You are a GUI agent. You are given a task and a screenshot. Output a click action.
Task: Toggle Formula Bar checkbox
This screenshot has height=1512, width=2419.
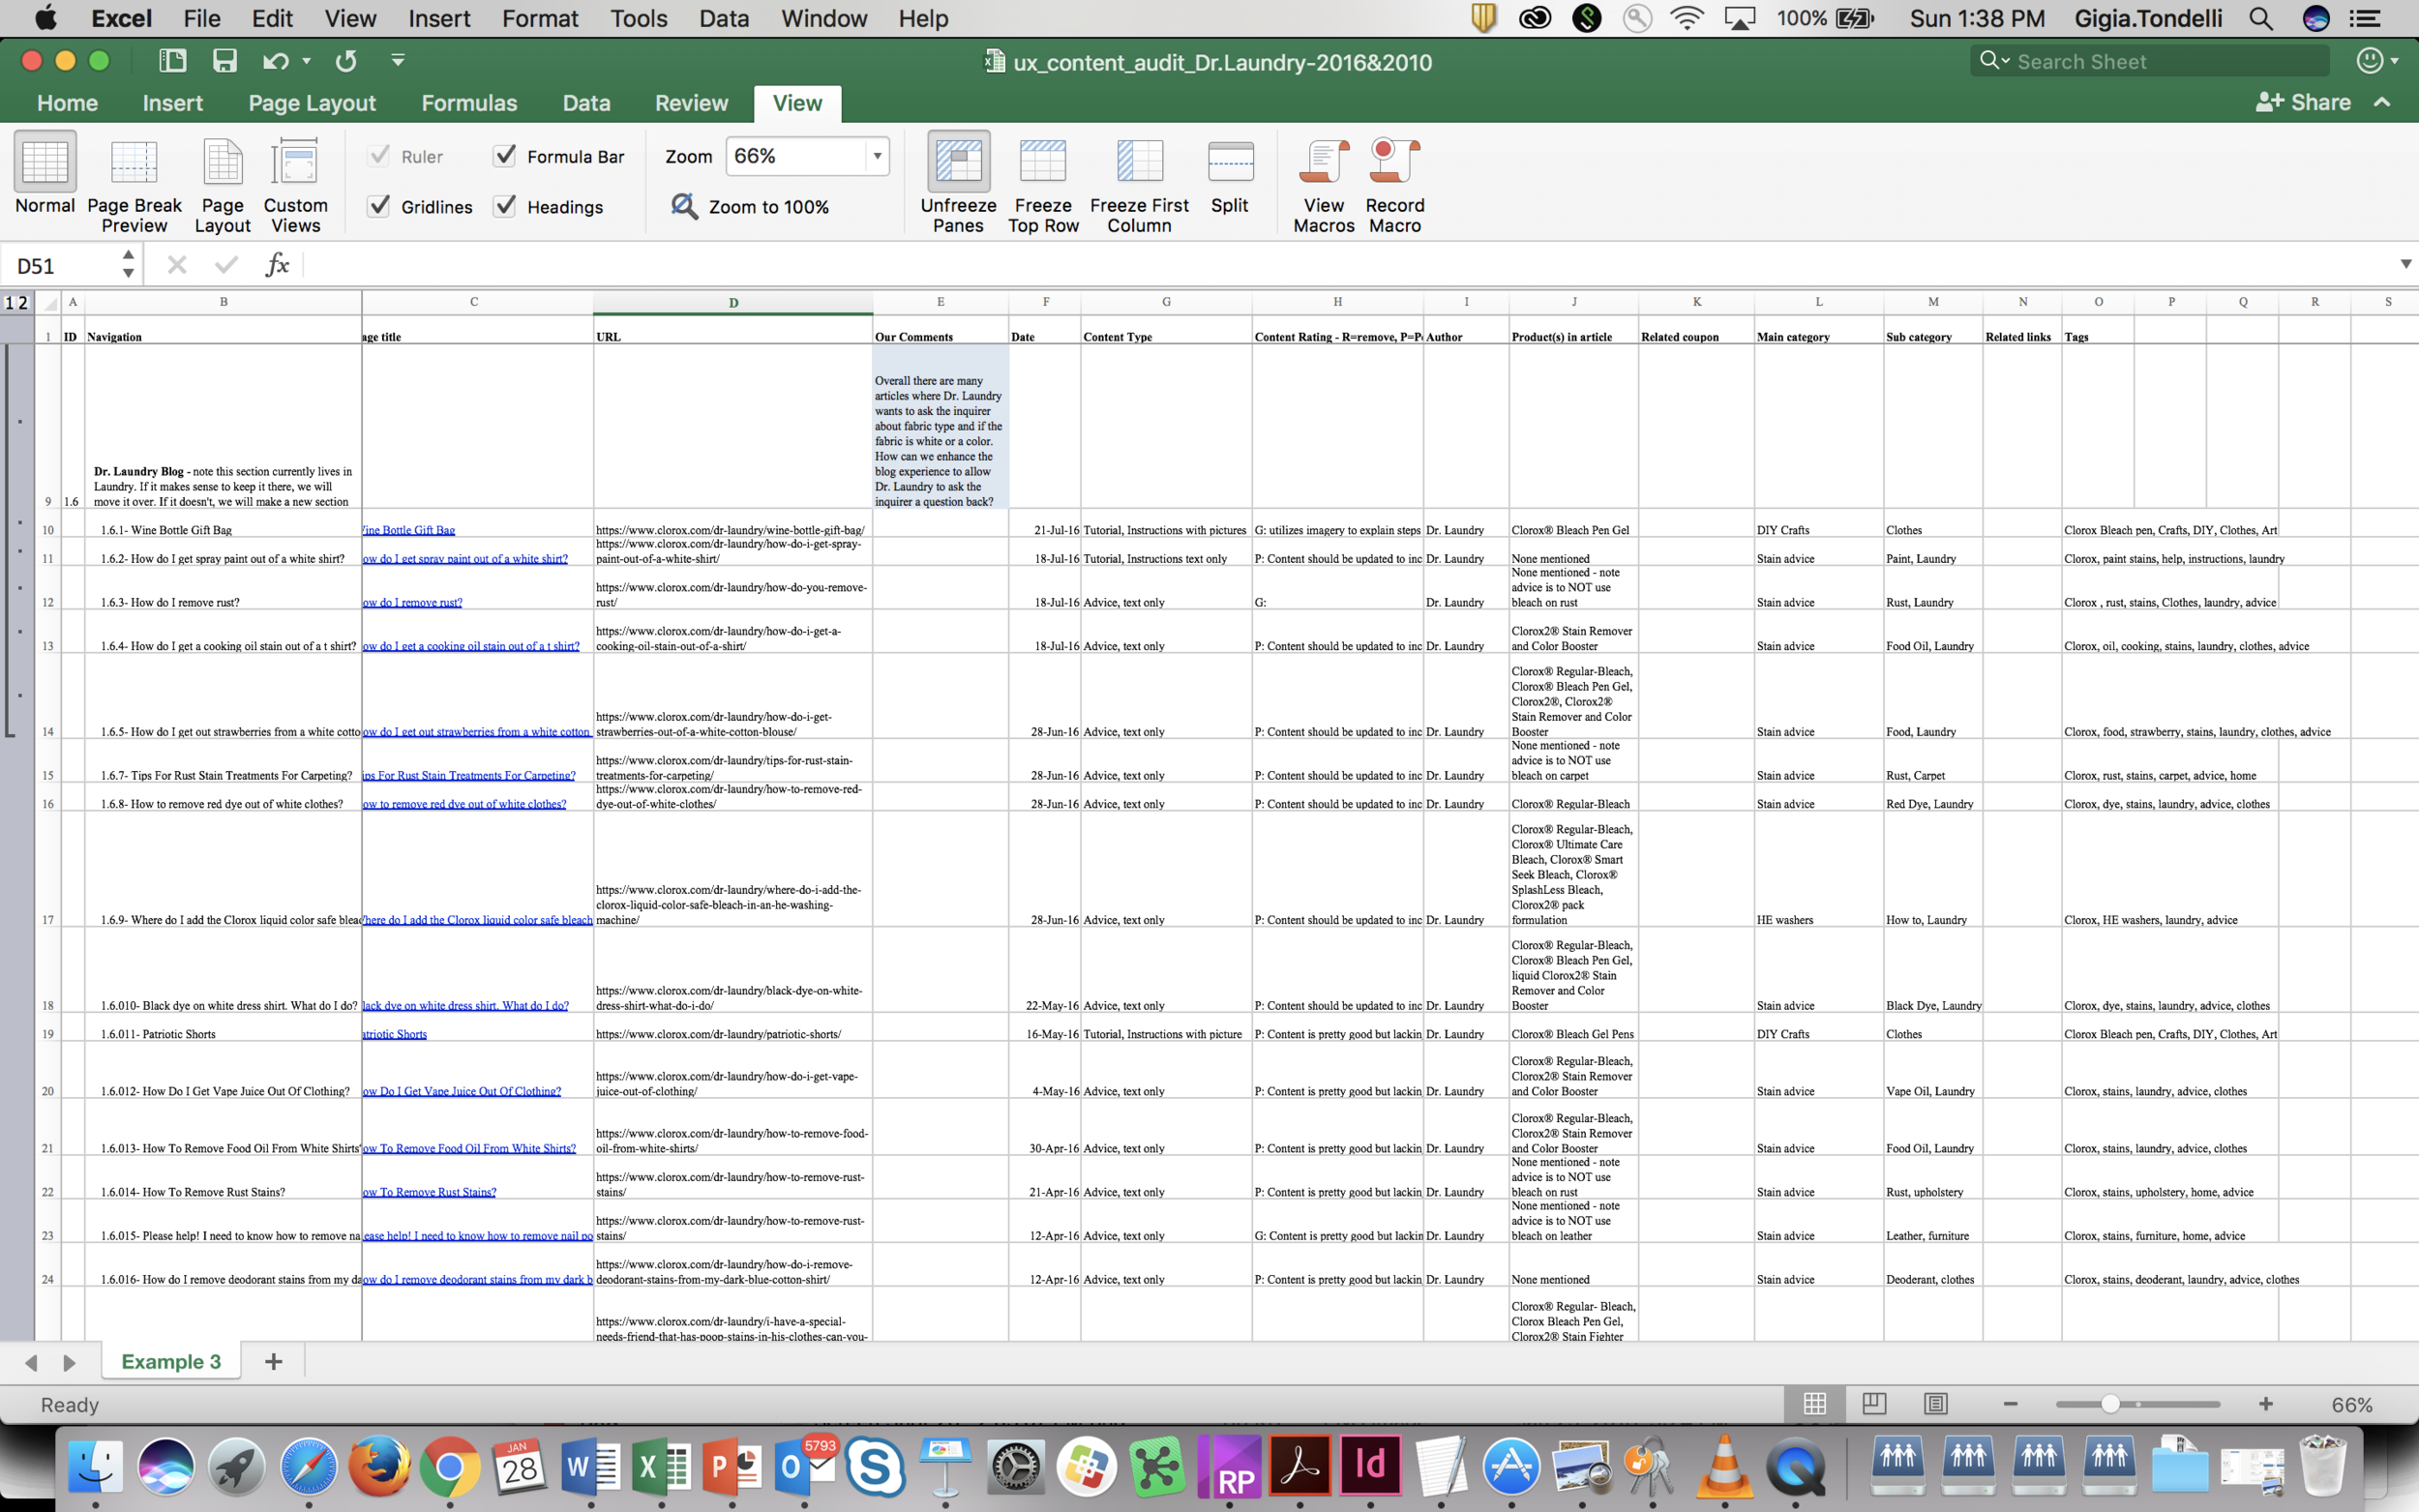click(505, 156)
